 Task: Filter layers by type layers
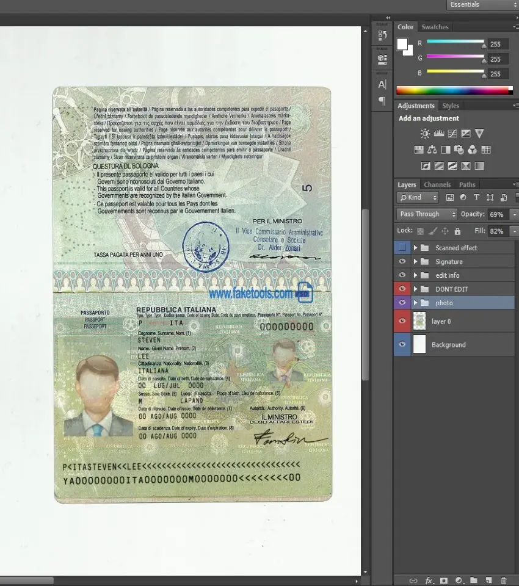[x=477, y=198]
